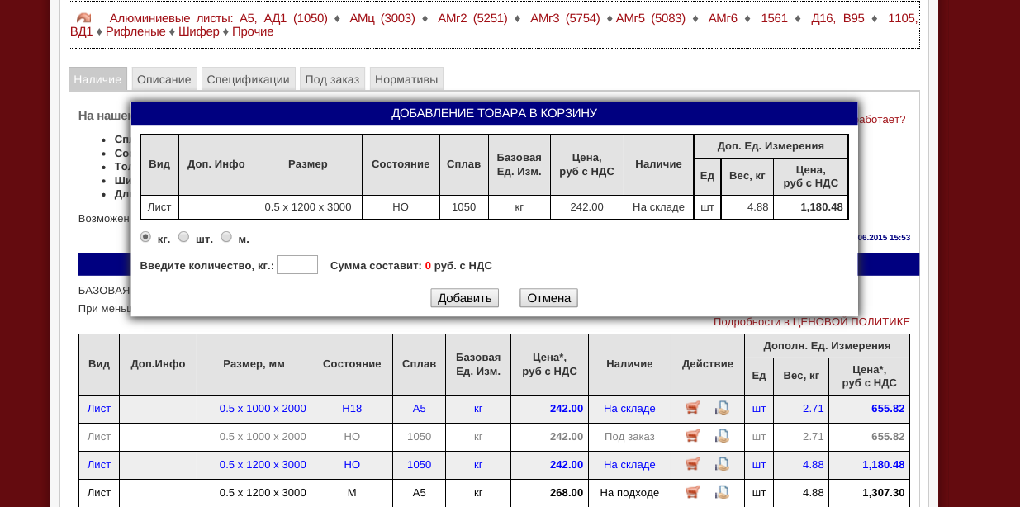Click the Действие column header

click(708, 364)
